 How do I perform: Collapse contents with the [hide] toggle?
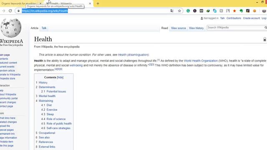(60, 77)
